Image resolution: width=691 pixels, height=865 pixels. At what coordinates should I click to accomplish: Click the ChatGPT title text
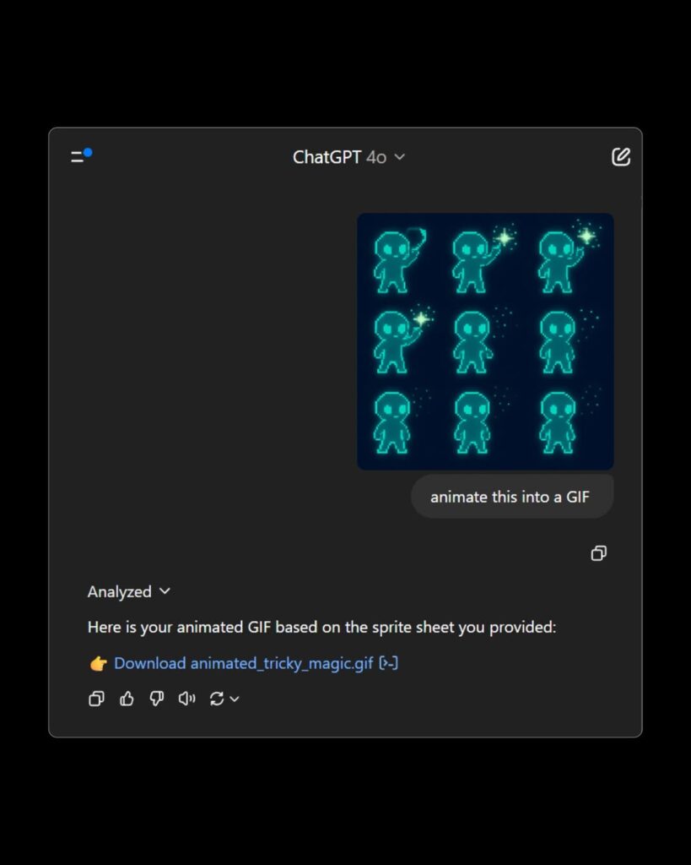(x=327, y=157)
